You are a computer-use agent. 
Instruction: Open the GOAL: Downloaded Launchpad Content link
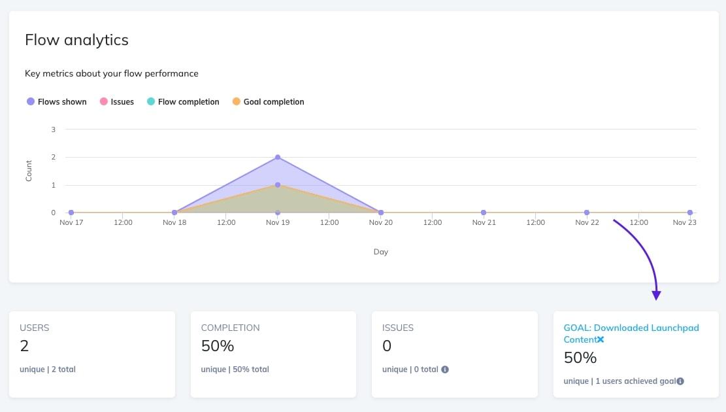click(631, 334)
